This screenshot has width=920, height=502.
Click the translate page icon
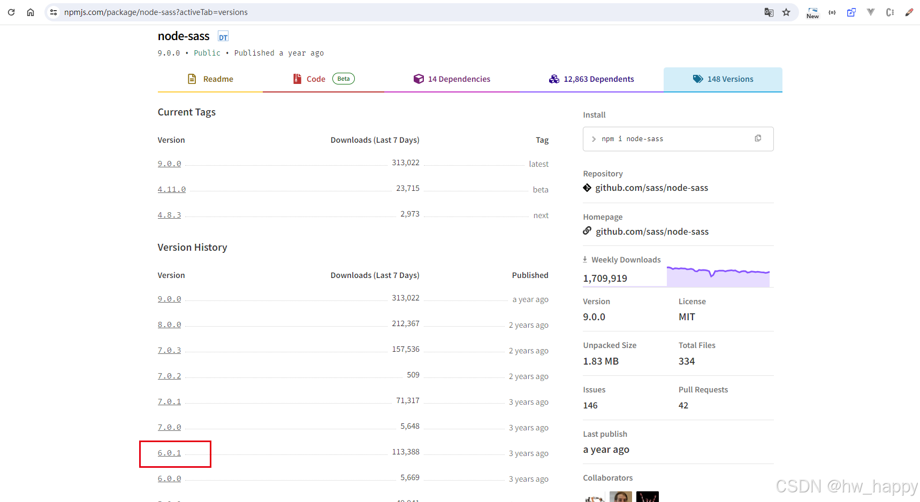point(769,12)
